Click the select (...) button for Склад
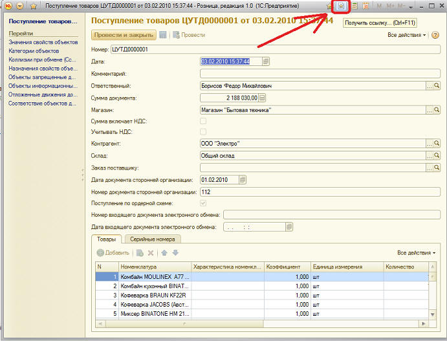Screen dimensions: 447x341 (430, 156)
